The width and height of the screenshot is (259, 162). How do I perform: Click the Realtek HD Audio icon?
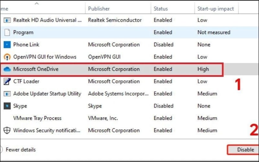coord(7,20)
